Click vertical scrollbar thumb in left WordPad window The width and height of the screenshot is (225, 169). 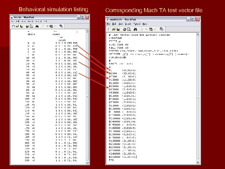tap(87, 97)
